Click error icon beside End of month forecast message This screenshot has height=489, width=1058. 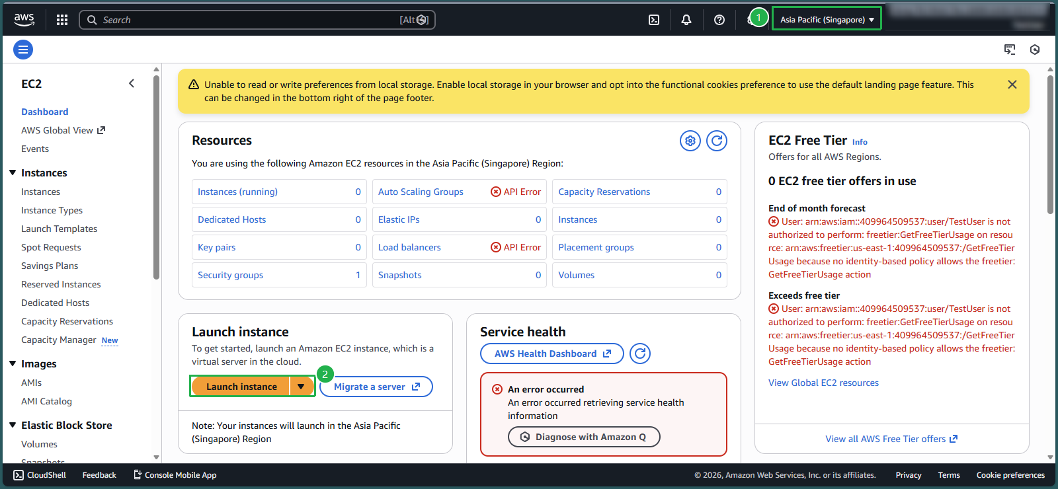(774, 221)
